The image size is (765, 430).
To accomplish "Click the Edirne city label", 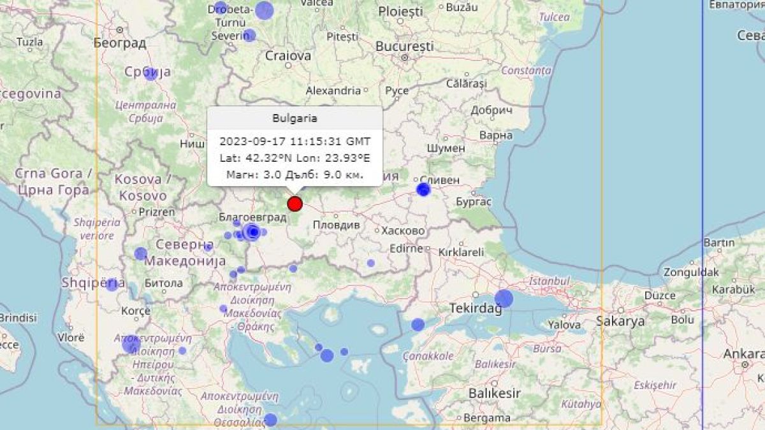I will 407,248.
